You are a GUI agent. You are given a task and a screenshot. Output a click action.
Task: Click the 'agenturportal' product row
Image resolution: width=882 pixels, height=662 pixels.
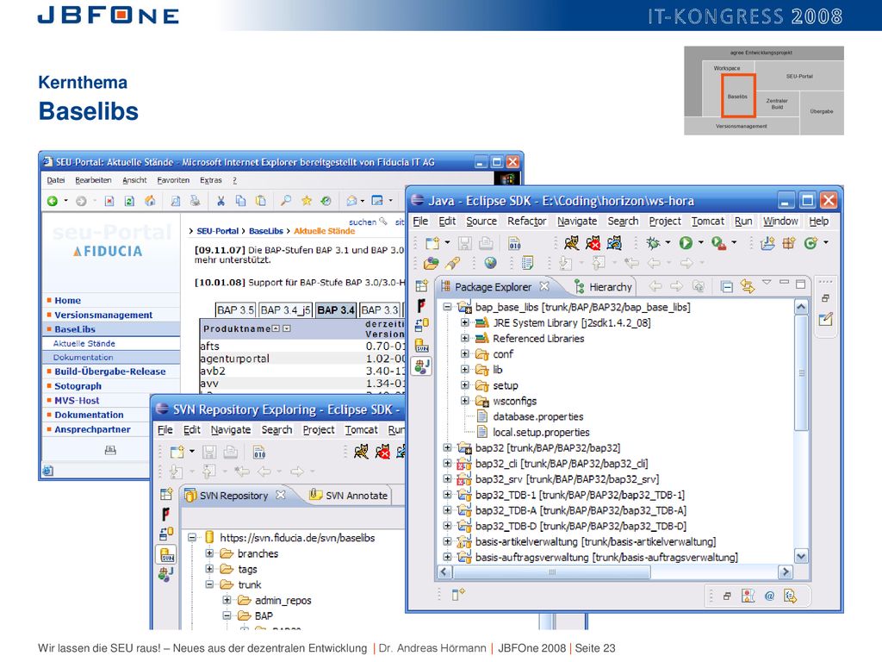click(302, 359)
